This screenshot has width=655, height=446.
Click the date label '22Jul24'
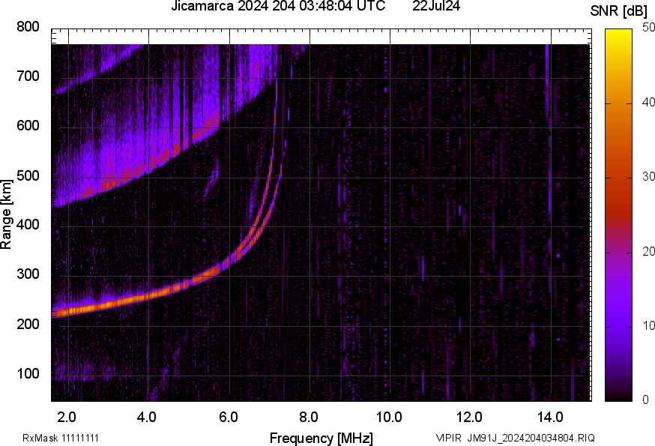[436, 6]
